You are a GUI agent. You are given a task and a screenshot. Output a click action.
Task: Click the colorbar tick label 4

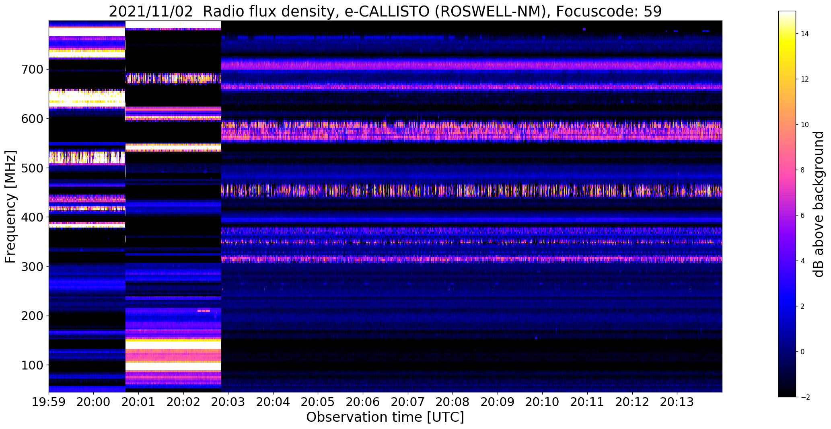click(x=802, y=261)
